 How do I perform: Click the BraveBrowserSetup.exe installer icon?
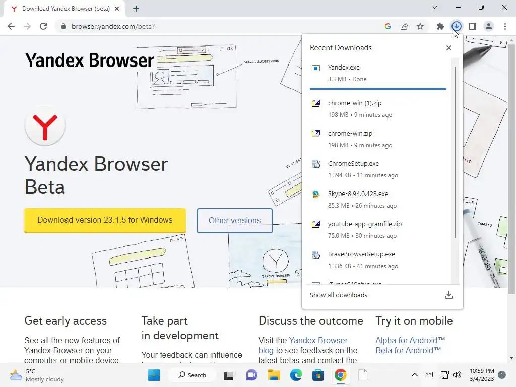[316, 254]
